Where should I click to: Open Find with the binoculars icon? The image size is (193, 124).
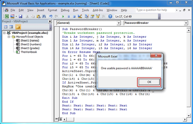coord(44,16)
